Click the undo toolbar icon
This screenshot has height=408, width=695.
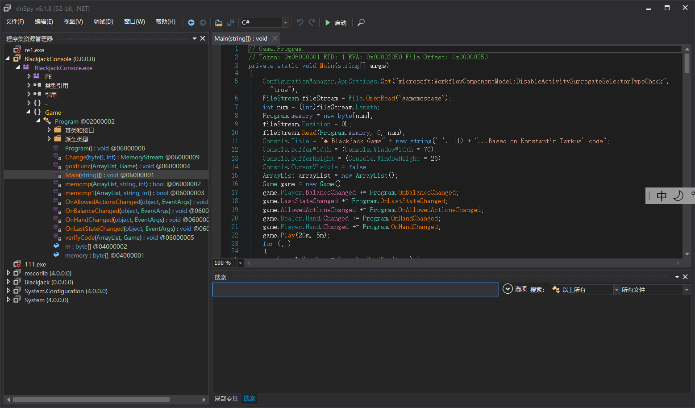pyautogui.click(x=300, y=22)
